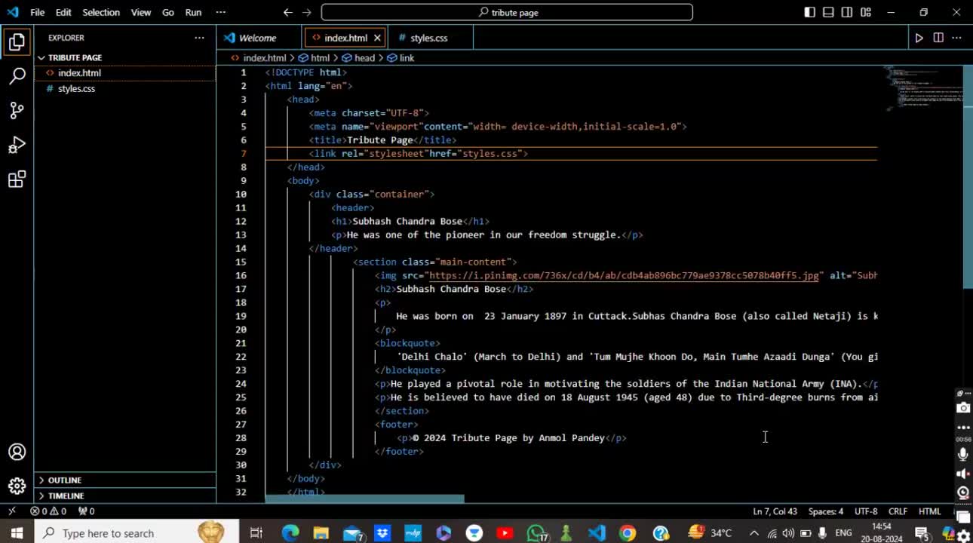Take screenshot with recorder camera icon
This screenshot has height=543, width=973.
963,408
